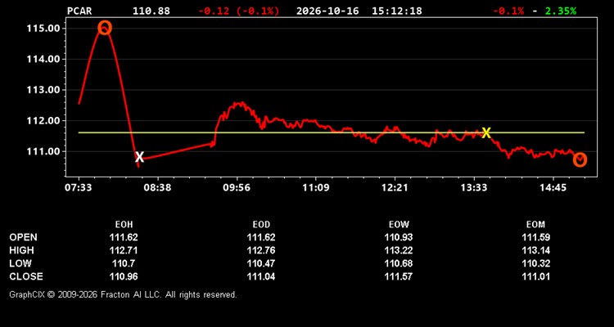Viewport: 614px width, 327px height.
Task: Click the orange circle marker at the 115.00 peak
Action: [105, 27]
